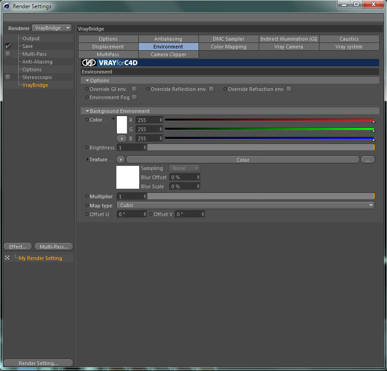
Task: Select My Render Setting entry
Action: point(41,258)
